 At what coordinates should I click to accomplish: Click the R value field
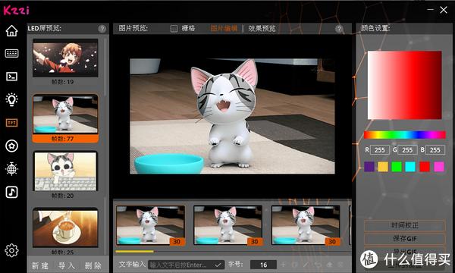[380, 150]
